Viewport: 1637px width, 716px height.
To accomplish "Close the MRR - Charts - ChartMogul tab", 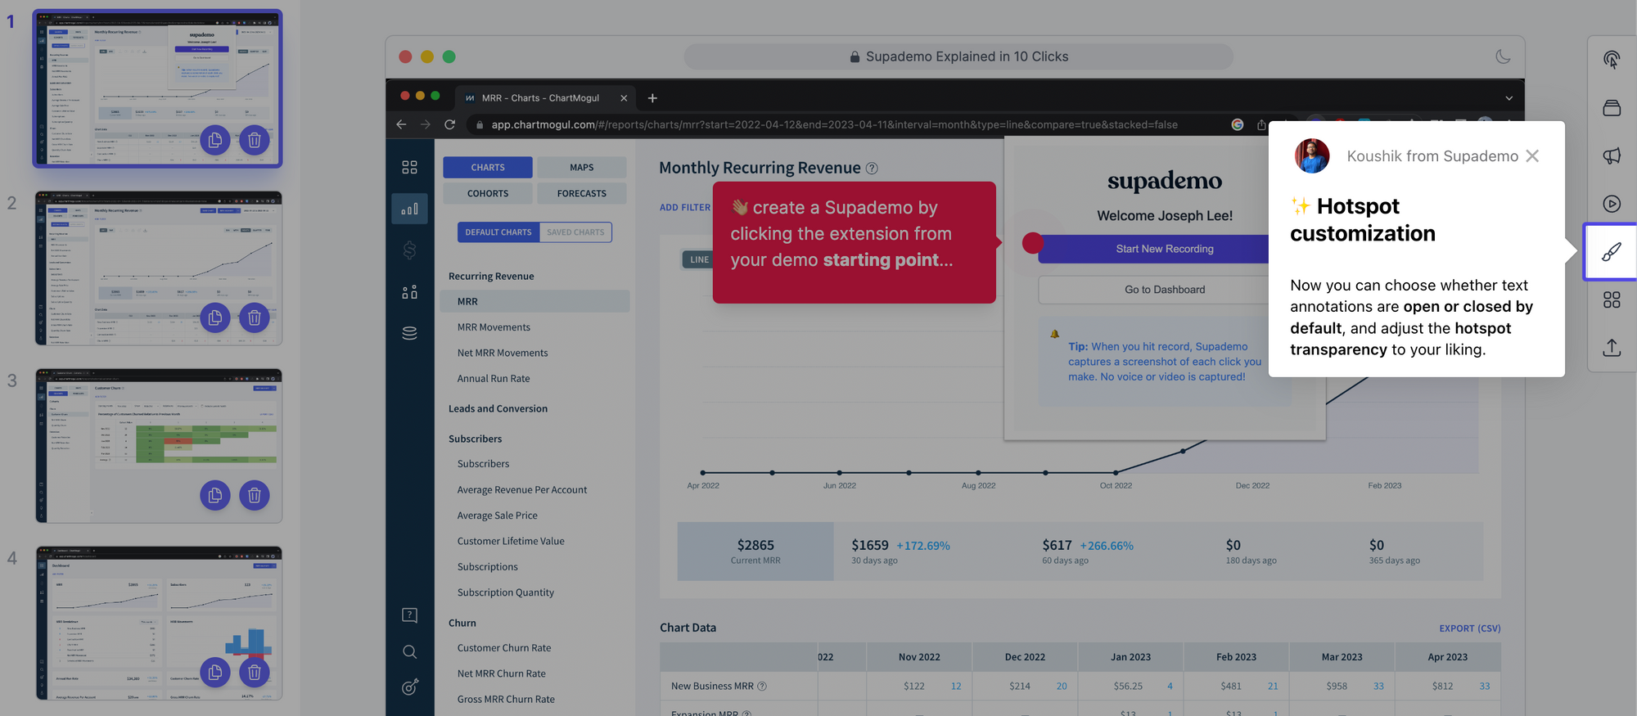I will [624, 98].
